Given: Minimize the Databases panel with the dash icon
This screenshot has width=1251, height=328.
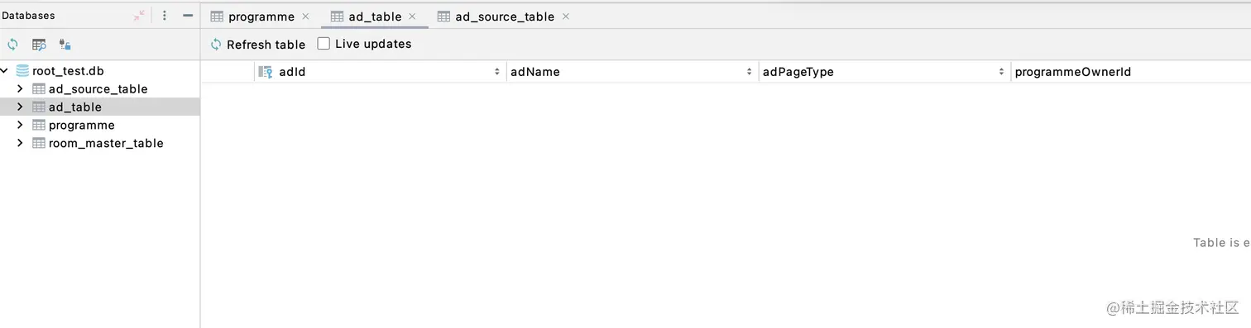Looking at the screenshot, I should pyautogui.click(x=188, y=15).
